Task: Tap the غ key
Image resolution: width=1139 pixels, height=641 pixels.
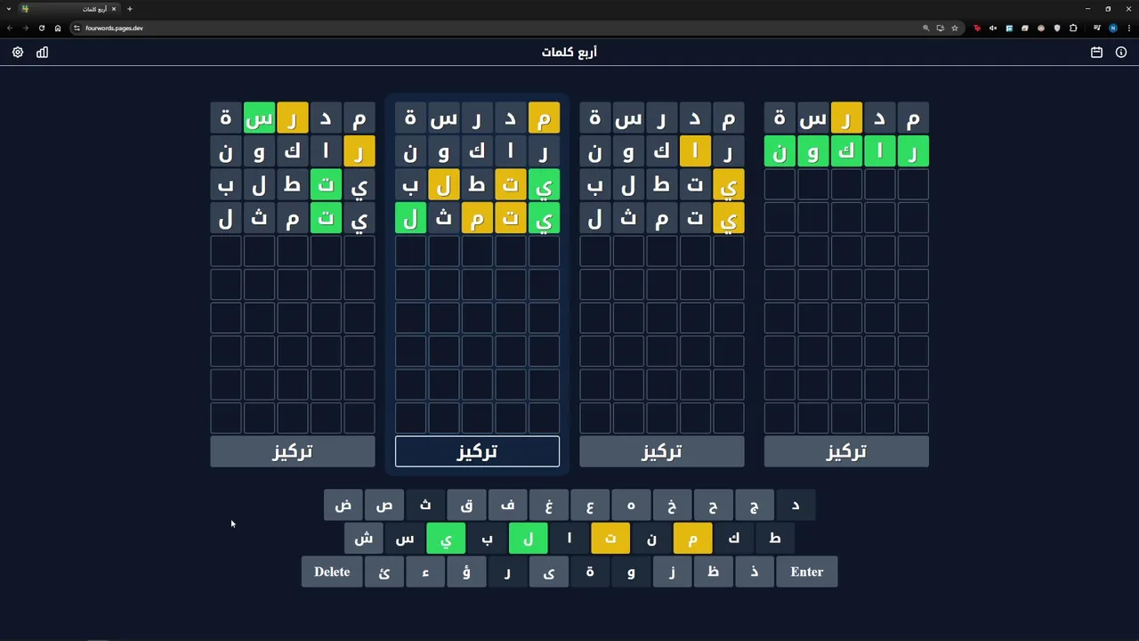Action: [549, 505]
